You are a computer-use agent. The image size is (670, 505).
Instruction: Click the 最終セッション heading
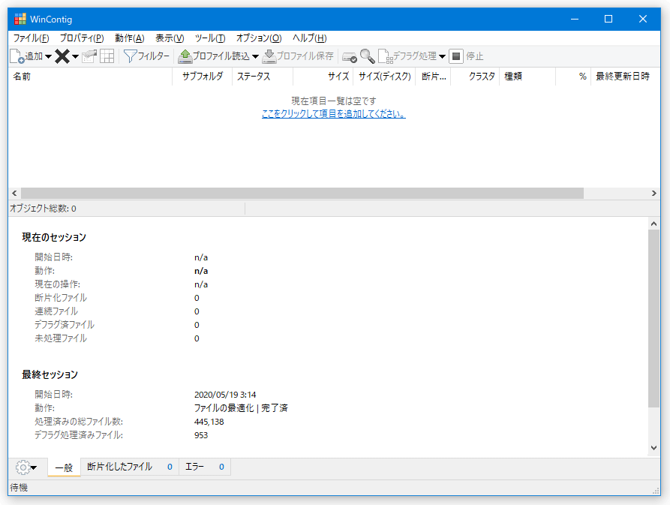pyautogui.click(x=50, y=374)
